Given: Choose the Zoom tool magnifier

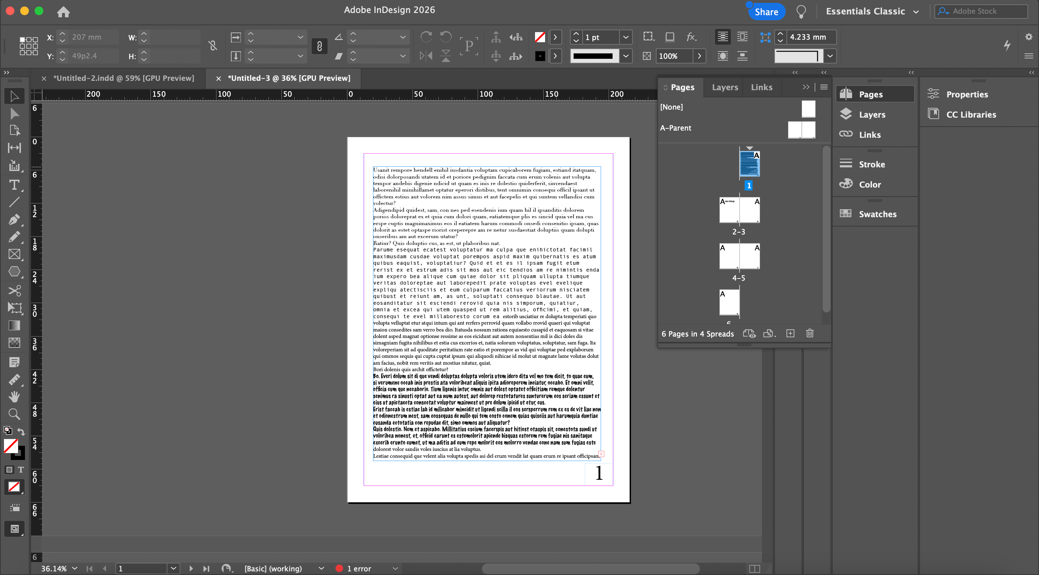Looking at the screenshot, I should (x=14, y=414).
